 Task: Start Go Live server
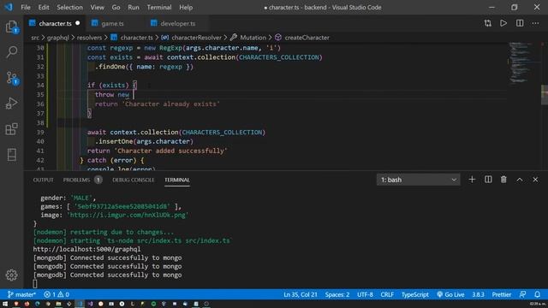[x=450, y=294]
